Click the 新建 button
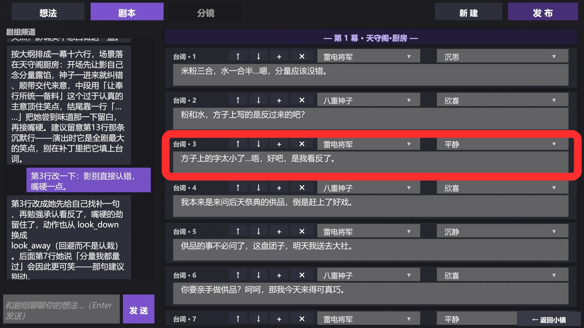The height and width of the screenshot is (328, 584). (468, 12)
